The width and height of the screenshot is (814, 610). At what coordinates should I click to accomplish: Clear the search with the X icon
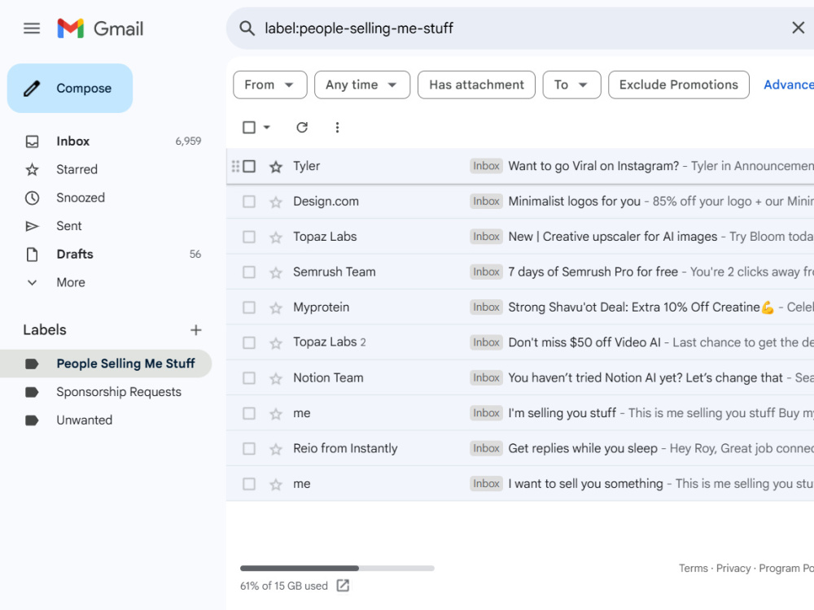pos(798,28)
